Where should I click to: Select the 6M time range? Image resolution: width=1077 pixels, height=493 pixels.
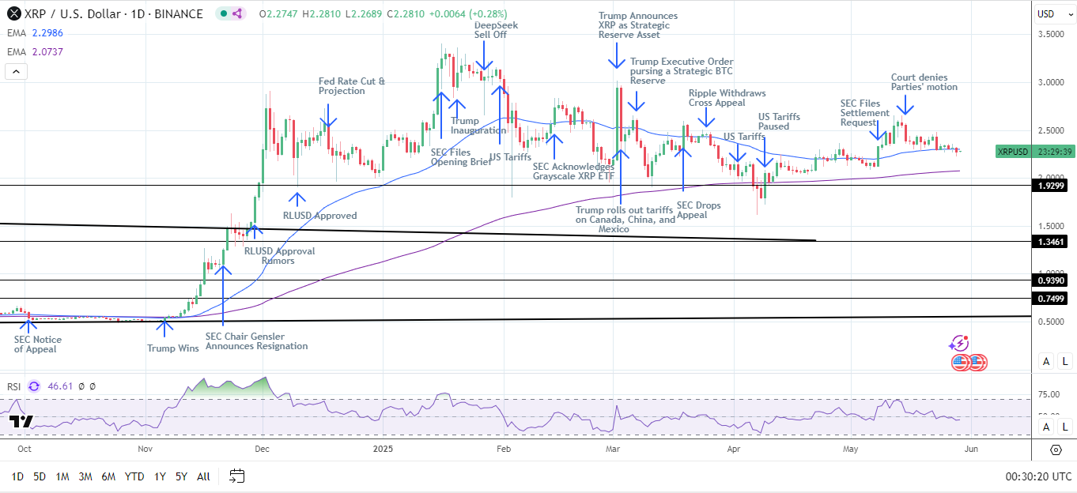pos(110,476)
